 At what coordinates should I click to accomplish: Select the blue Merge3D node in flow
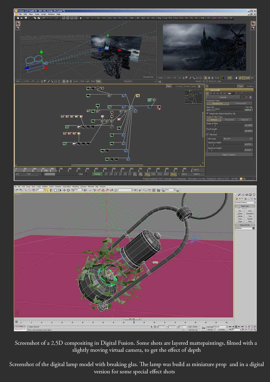point(131,107)
